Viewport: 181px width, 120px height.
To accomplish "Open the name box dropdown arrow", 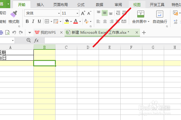I will point(13,40).
